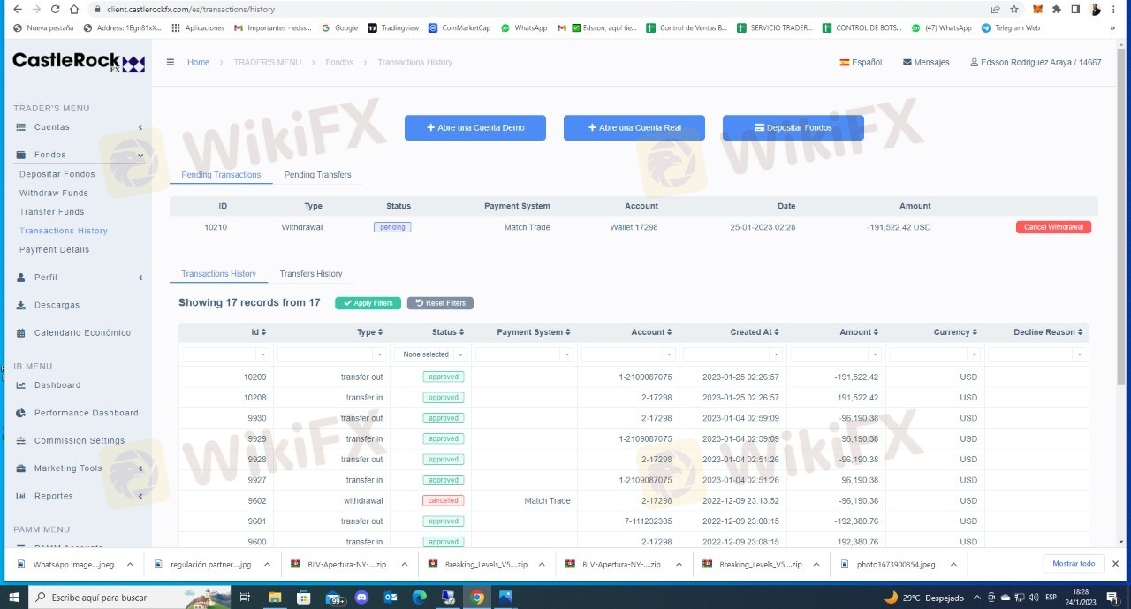Screen dimensions: 1131x609
Task: Reload the page with the refresh icon
Action: [x=55, y=9]
